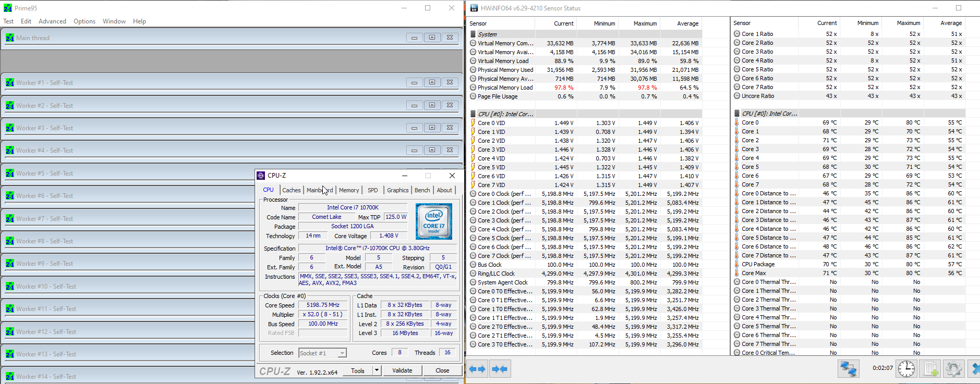Click the lightning icon beside Core 0 VID
Image resolution: width=980 pixels, height=384 pixels.
[x=473, y=123]
